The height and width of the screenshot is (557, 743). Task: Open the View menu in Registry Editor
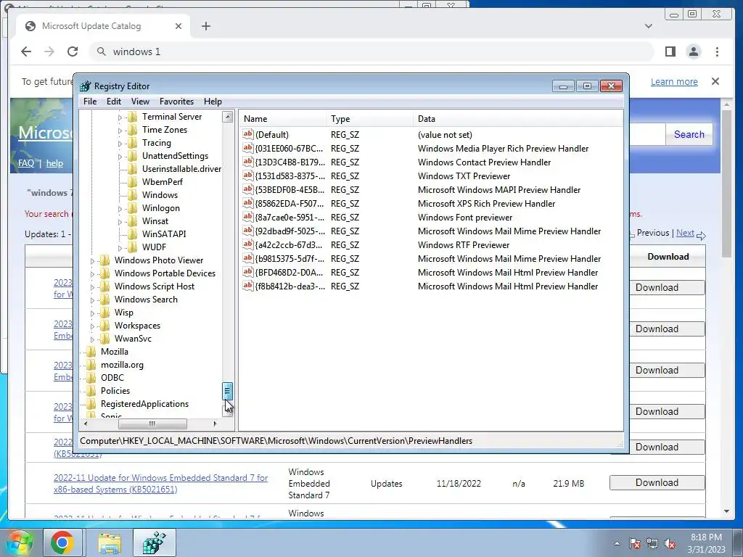point(140,102)
